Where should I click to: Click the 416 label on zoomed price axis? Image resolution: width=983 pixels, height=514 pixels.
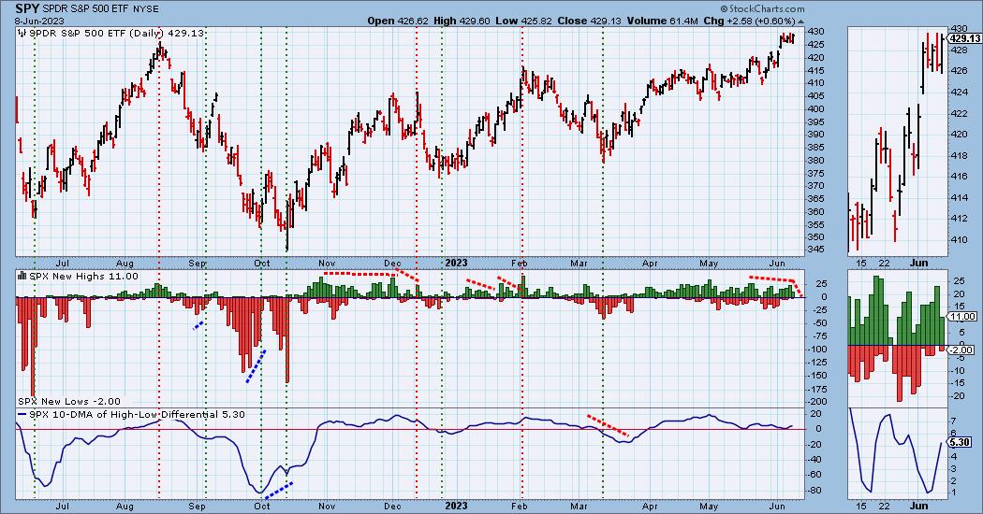click(x=960, y=176)
